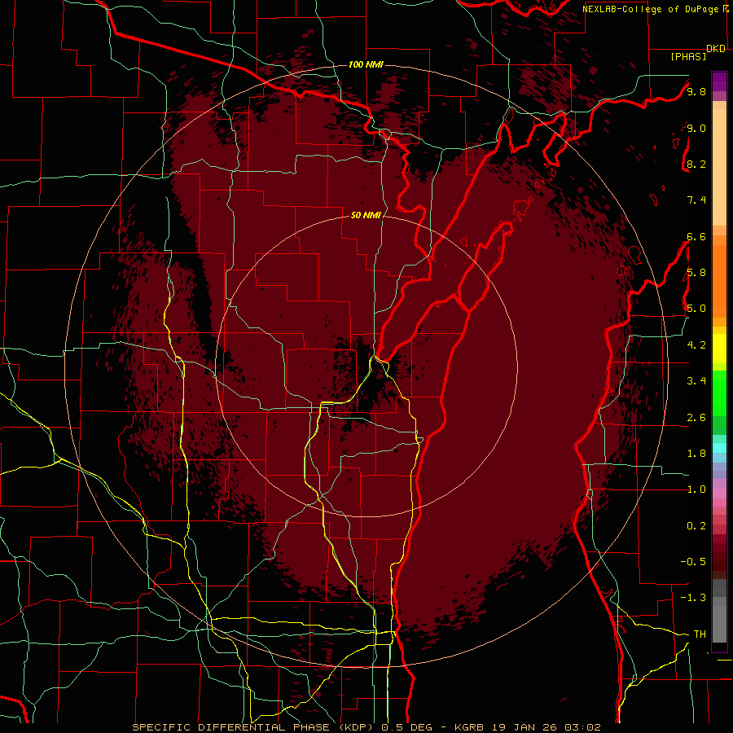Click the 100 NMI range ring label
Viewport: 733px width, 733px height.
coord(366,64)
